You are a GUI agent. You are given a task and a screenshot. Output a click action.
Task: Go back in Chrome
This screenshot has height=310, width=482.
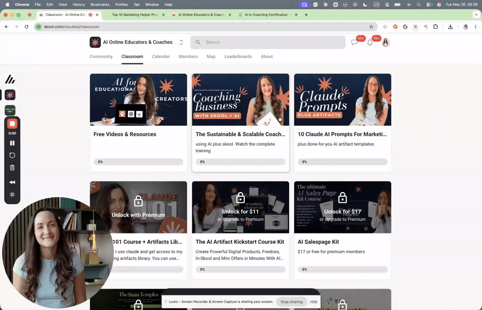pos(7,27)
